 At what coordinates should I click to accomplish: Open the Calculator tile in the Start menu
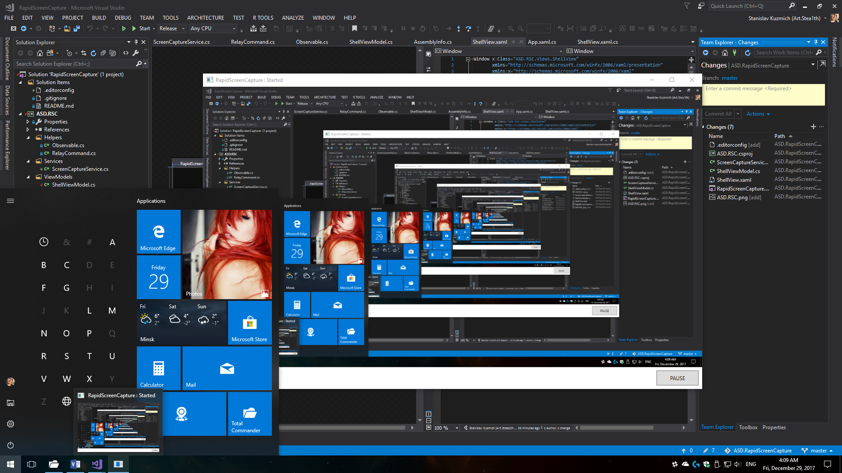click(158, 368)
